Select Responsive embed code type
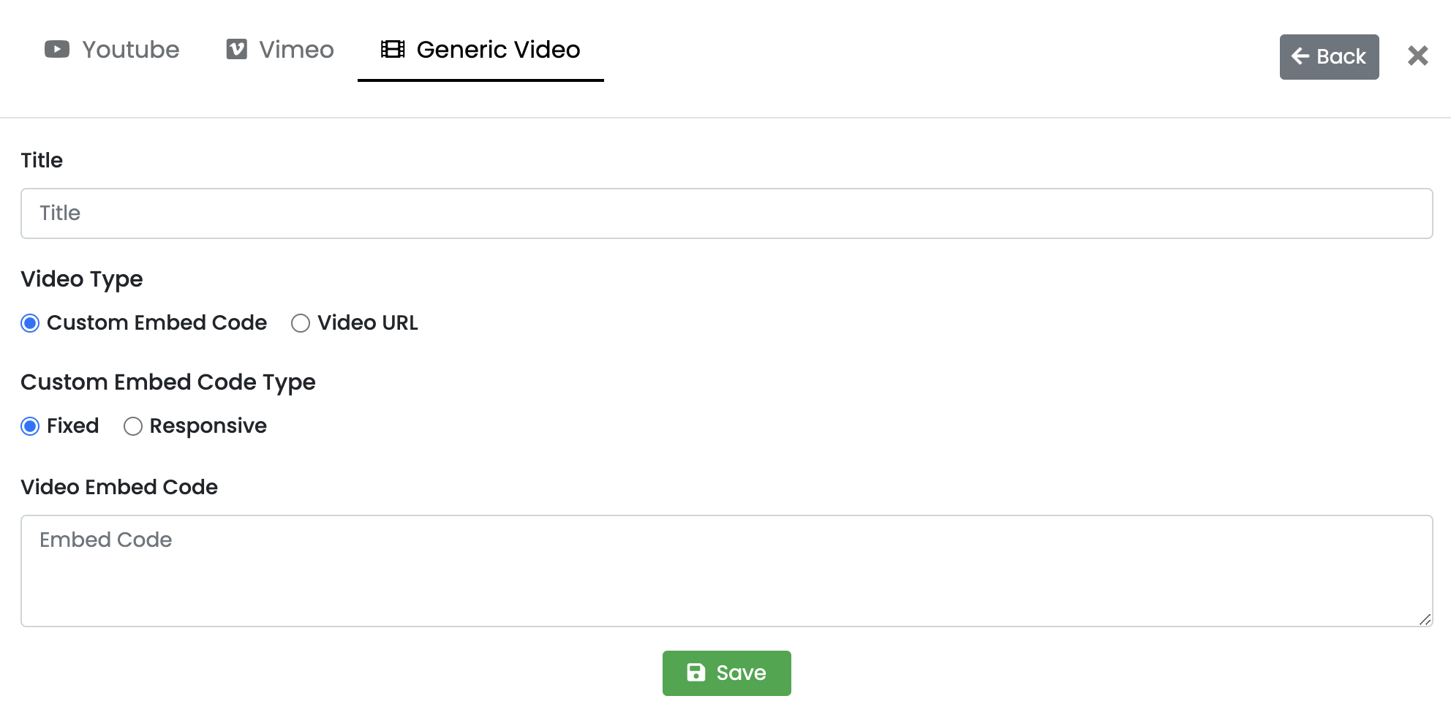 pyautogui.click(x=132, y=426)
